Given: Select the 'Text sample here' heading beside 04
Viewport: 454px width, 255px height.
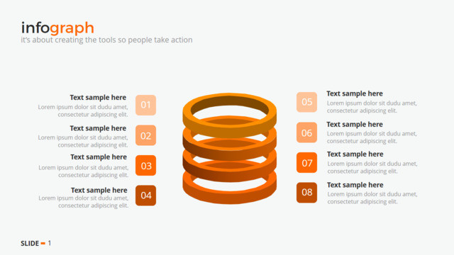Looking at the screenshot, I should (x=99, y=191).
